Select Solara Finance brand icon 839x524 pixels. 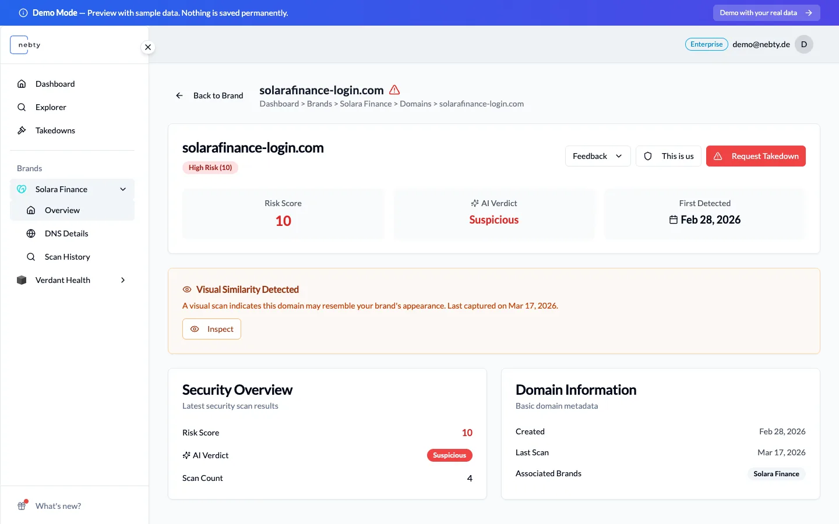click(x=22, y=189)
